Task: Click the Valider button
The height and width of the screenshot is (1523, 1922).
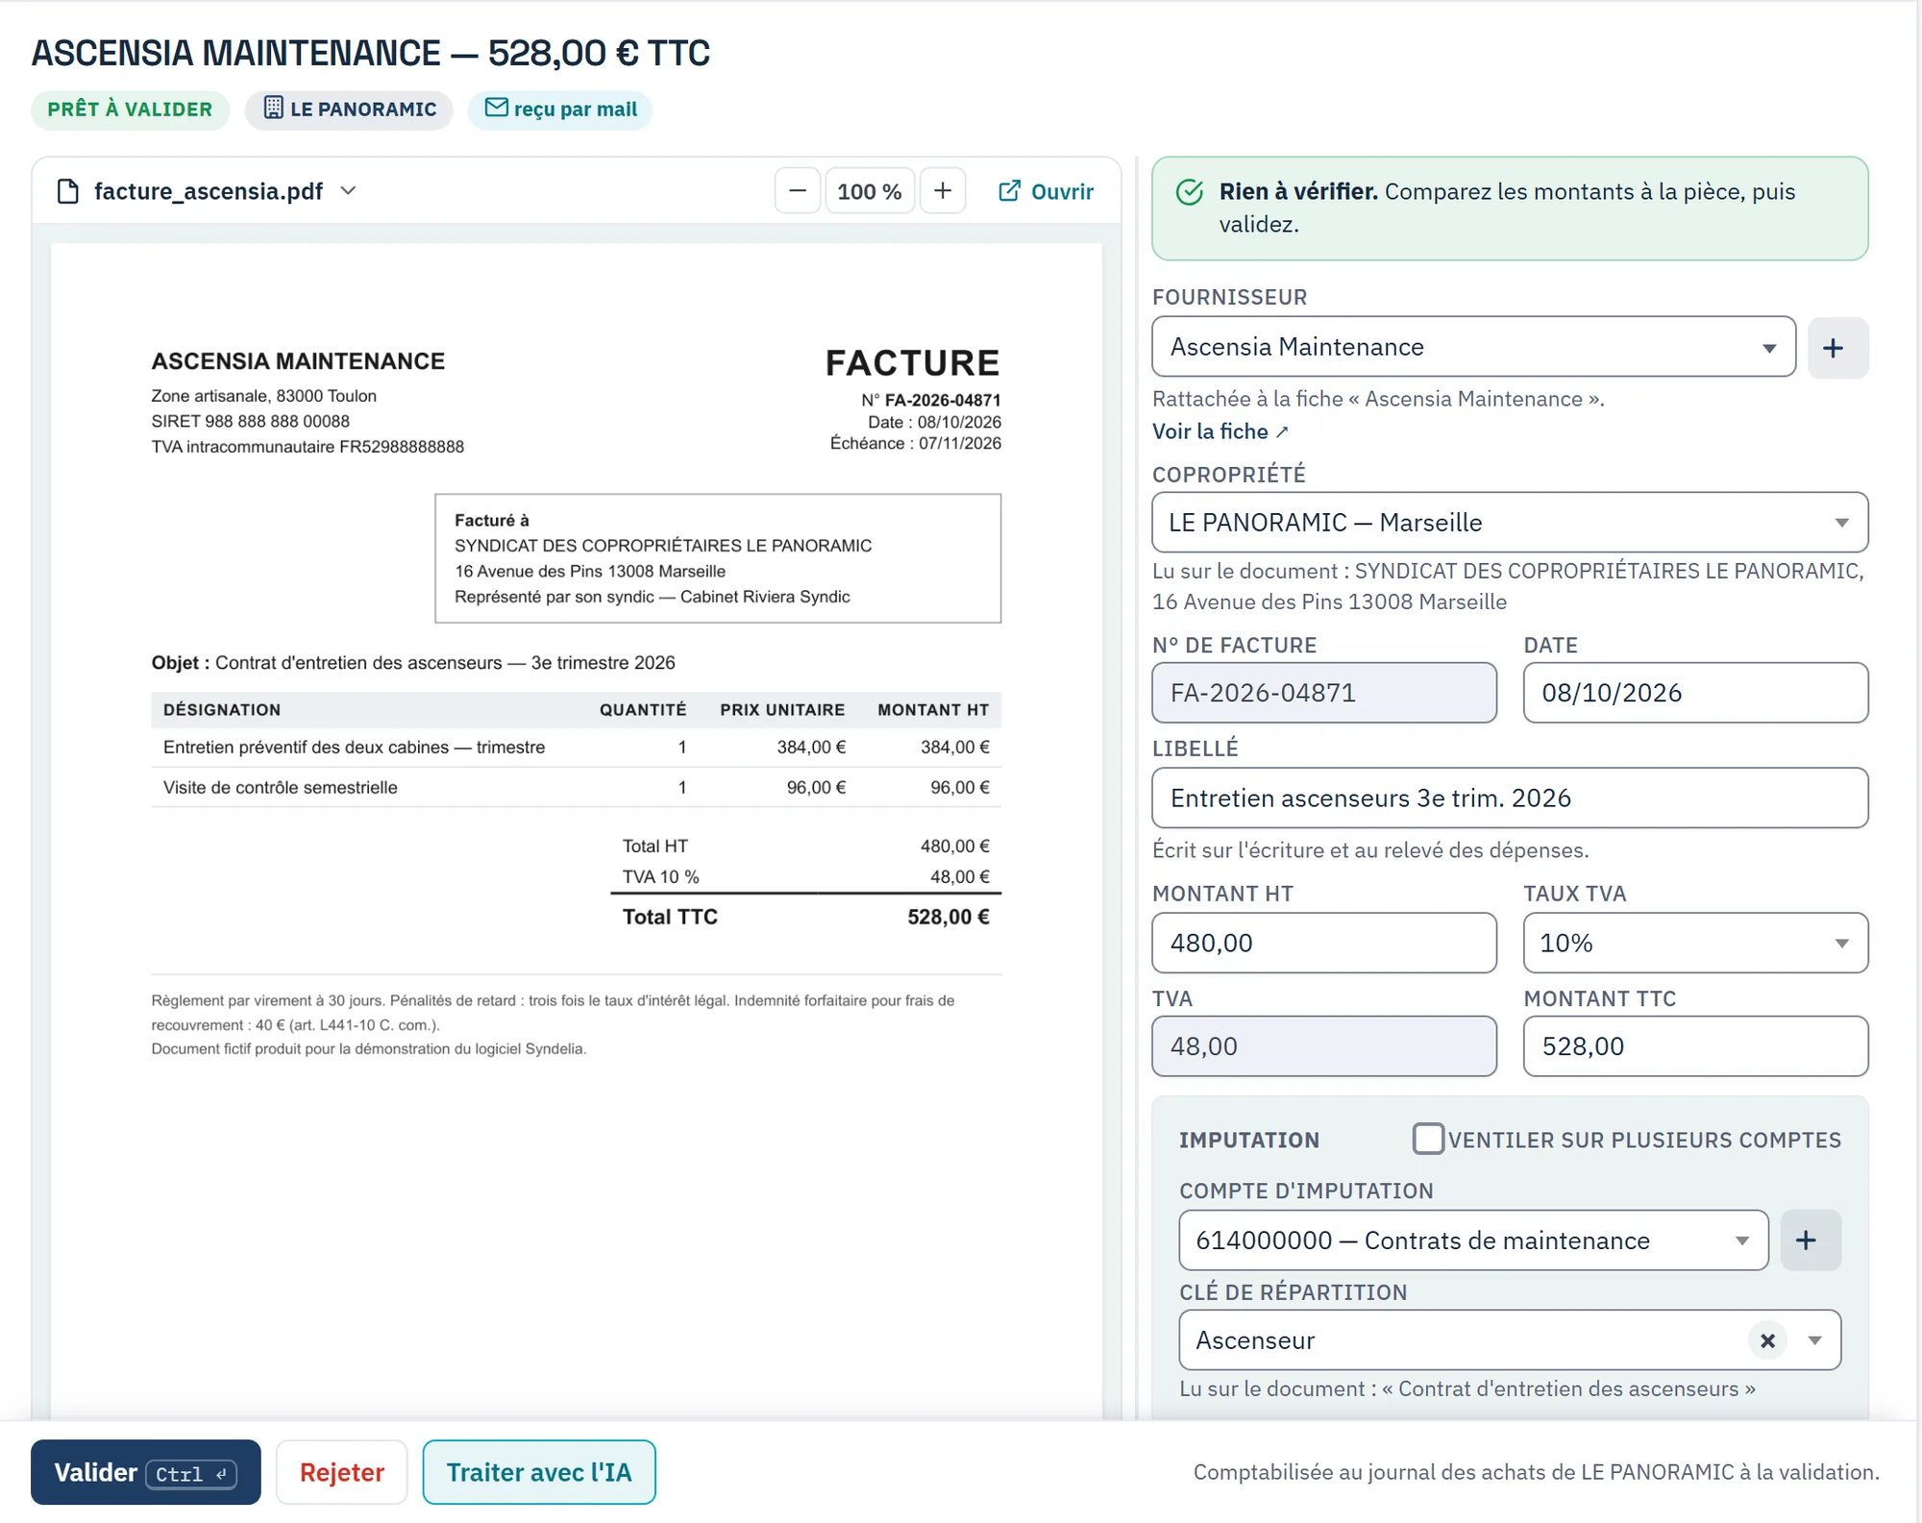Action: point(145,1472)
